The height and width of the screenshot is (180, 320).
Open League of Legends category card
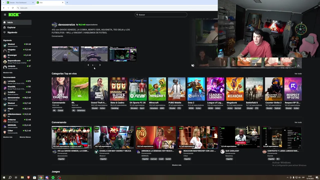(215, 89)
